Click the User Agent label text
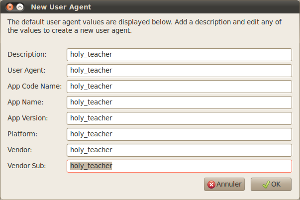The width and height of the screenshot is (300, 200). pyautogui.click(x=26, y=70)
